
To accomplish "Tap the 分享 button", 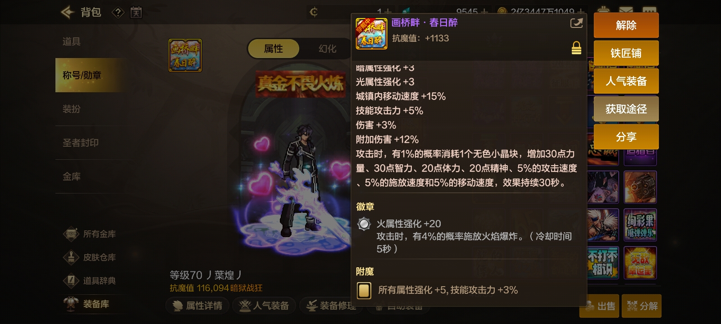I will (x=626, y=137).
